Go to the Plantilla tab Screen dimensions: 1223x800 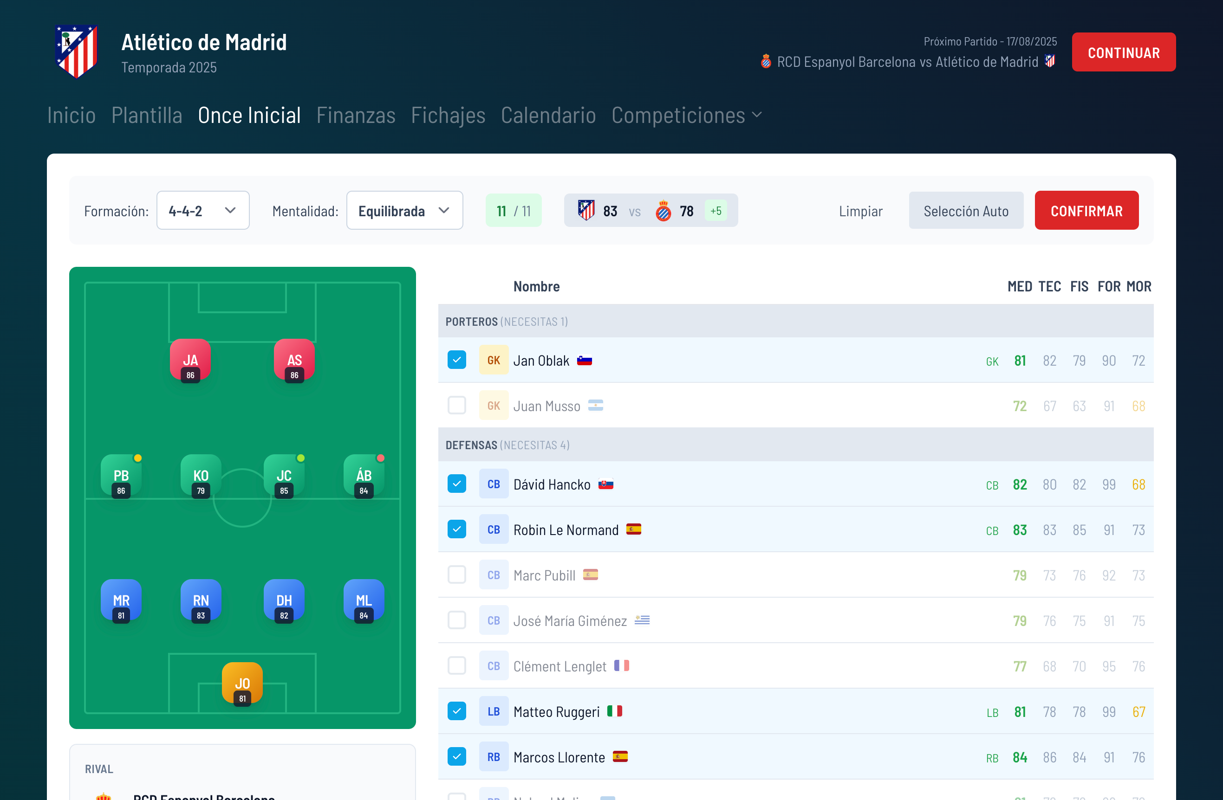pos(146,116)
